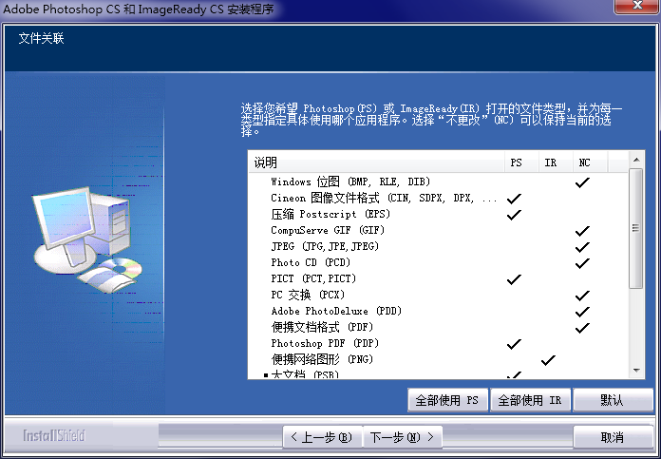661x459 pixels.
Task: Restore defaults with the 默认 button
Action: click(613, 400)
